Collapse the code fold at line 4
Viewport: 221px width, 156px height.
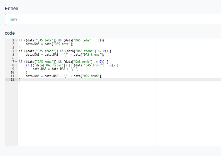coord(16,51)
